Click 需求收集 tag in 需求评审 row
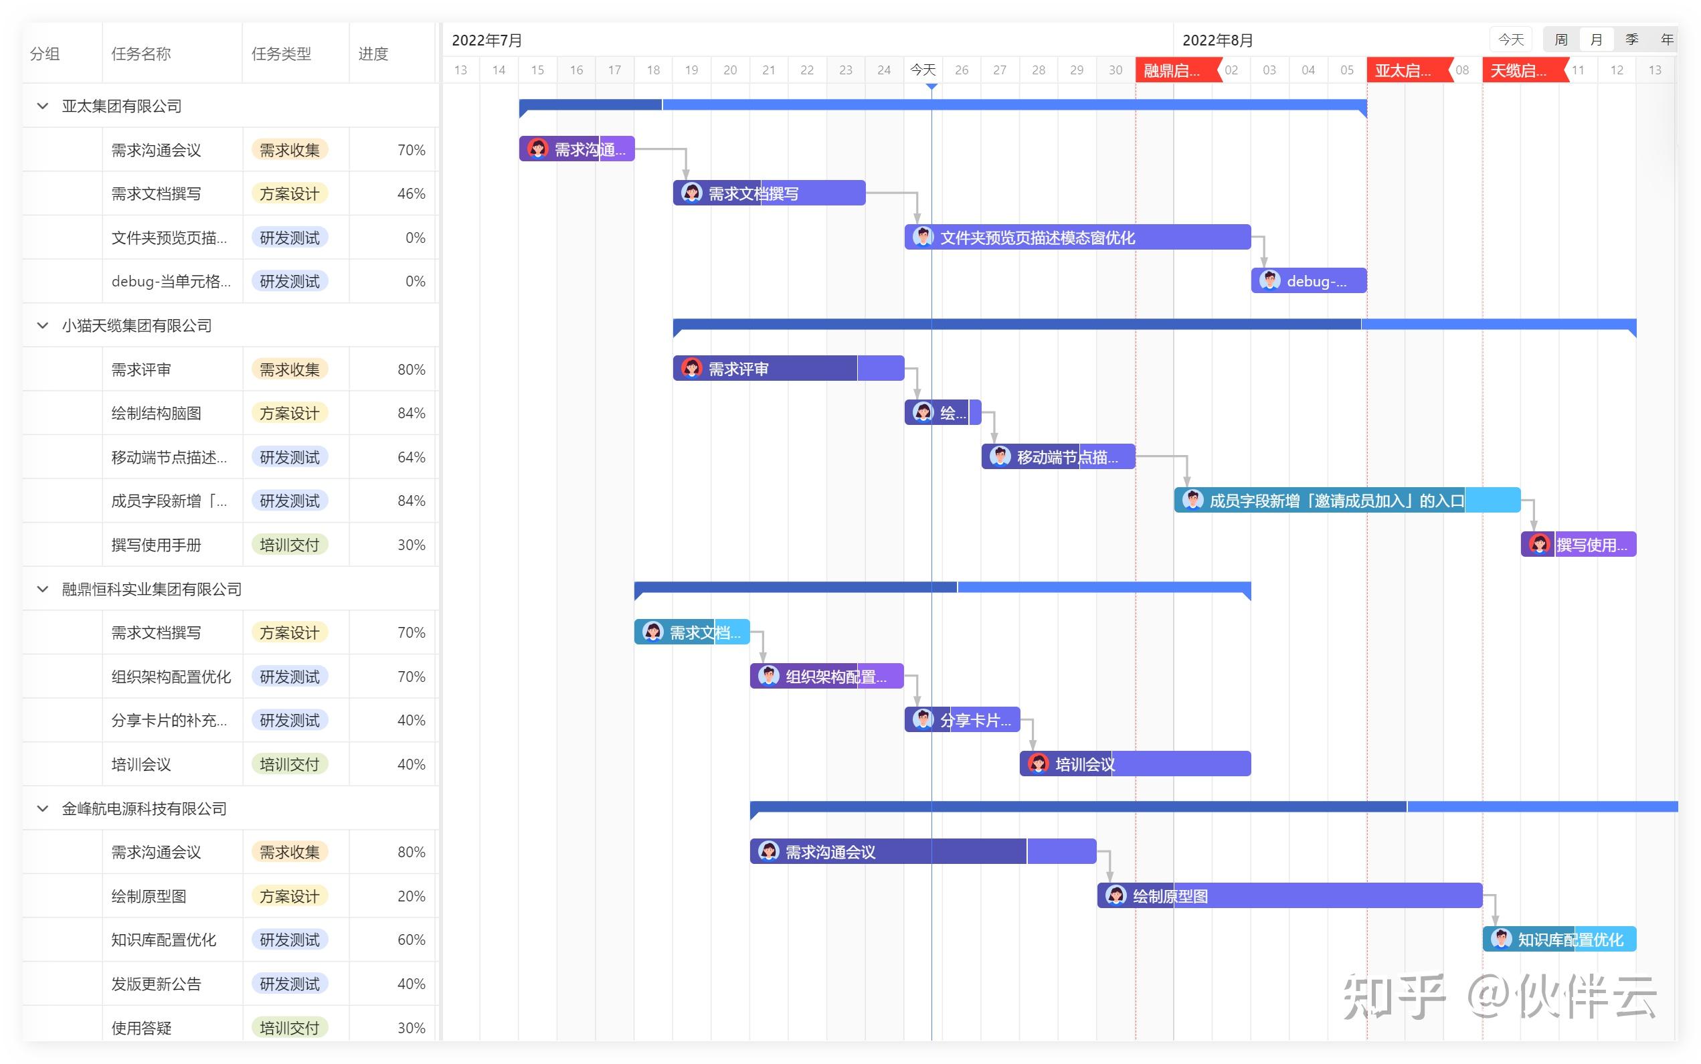 coord(289,369)
